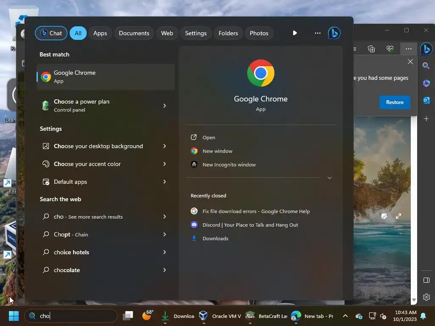Expand Choose a power plan details arrow

(x=164, y=106)
